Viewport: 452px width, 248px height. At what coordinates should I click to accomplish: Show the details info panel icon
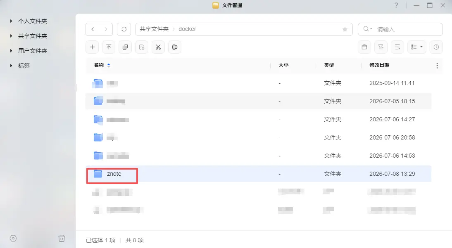(436, 47)
